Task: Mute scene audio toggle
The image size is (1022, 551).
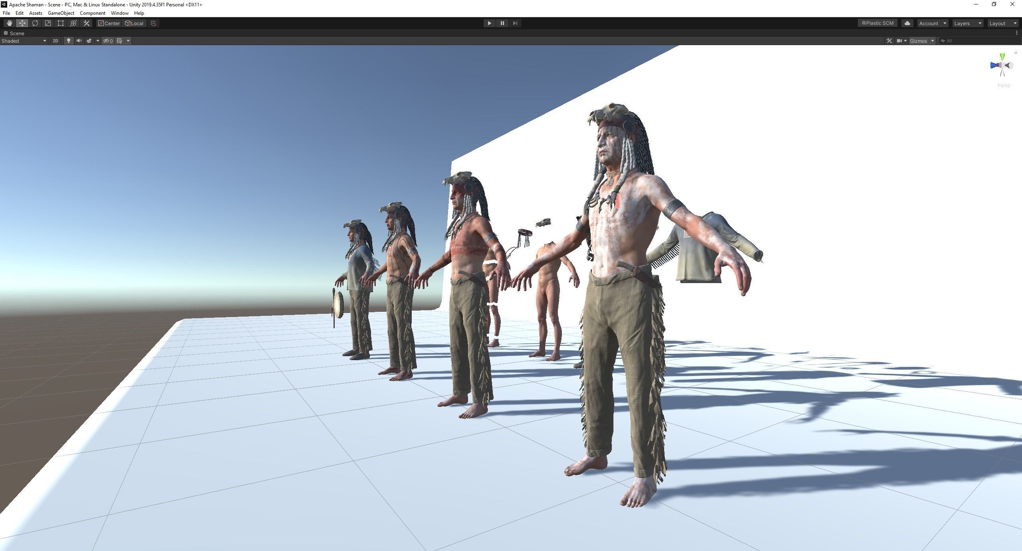Action: coord(79,41)
